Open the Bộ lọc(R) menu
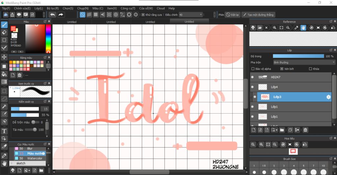This screenshot has height=175, width=337. pyautogui.click(x=53, y=8)
